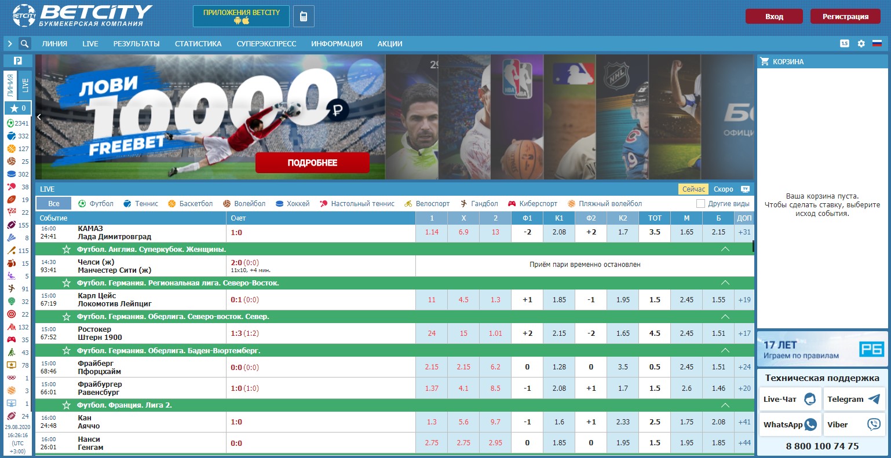Open the football sport with 2341 events

point(17,123)
